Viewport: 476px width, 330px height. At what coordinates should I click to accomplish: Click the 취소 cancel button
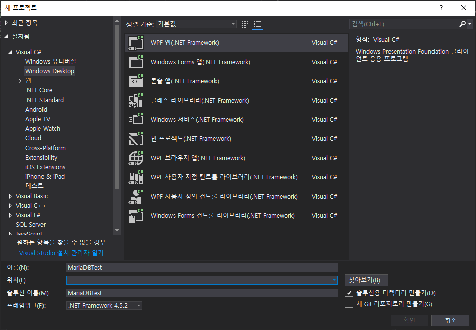coord(451,320)
